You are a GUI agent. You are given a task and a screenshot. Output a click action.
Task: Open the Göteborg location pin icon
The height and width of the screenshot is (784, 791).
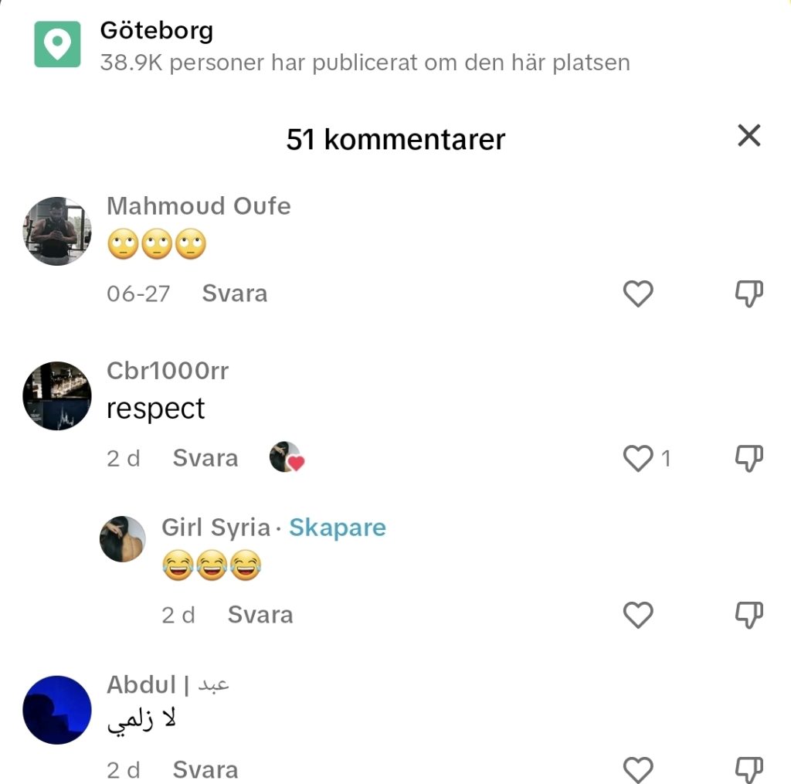pos(57,44)
